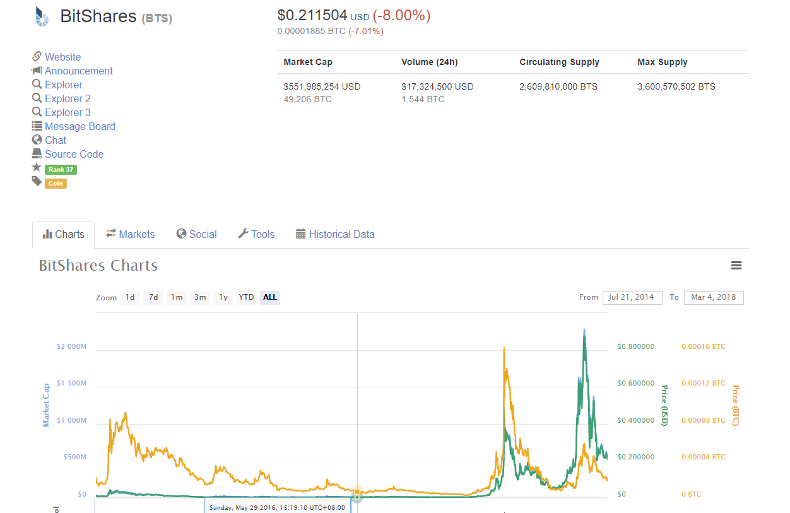Click the globe icon in Social tab

(181, 233)
